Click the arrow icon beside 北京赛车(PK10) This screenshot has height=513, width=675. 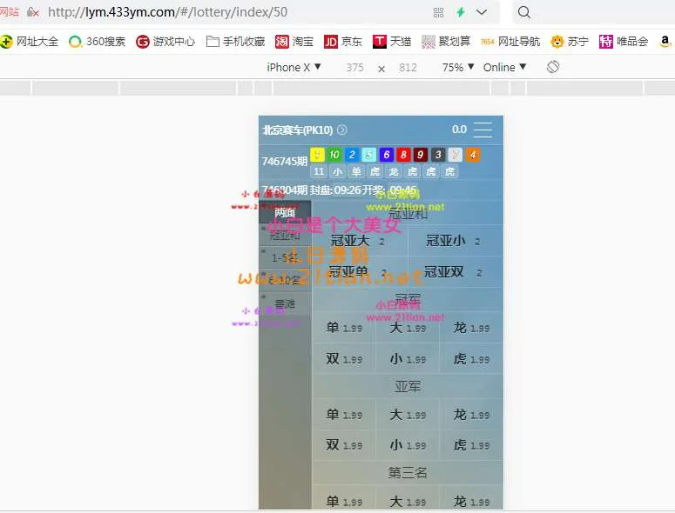pyautogui.click(x=342, y=130)
